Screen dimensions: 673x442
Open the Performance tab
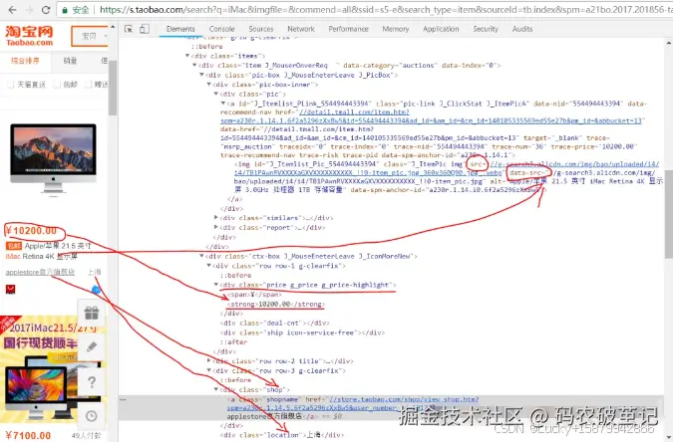tap(348, 29)
